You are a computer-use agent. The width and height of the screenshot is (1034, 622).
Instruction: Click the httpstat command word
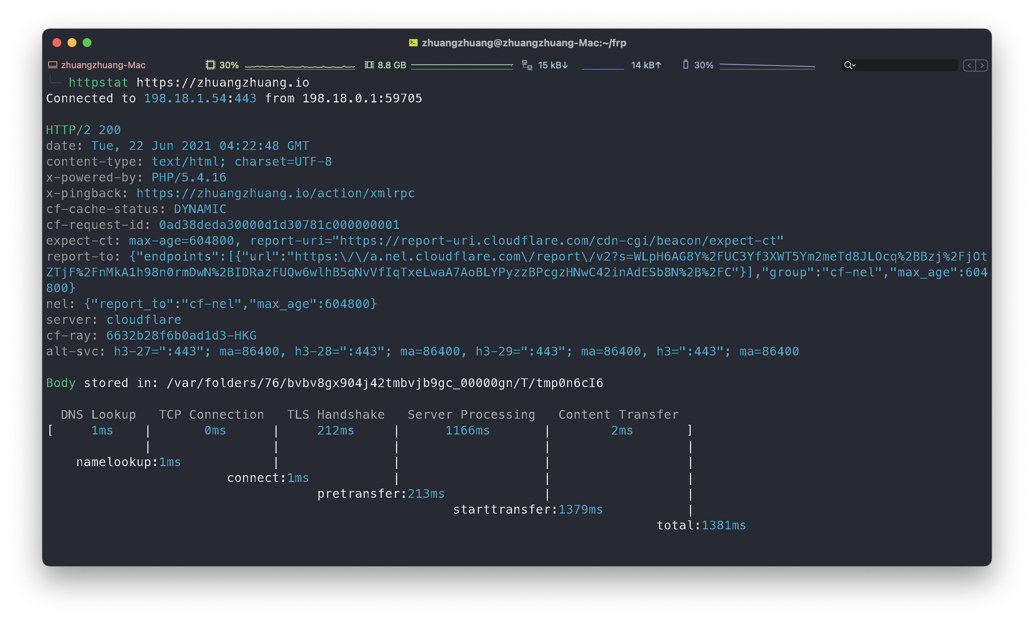click(x=98, y=82)
